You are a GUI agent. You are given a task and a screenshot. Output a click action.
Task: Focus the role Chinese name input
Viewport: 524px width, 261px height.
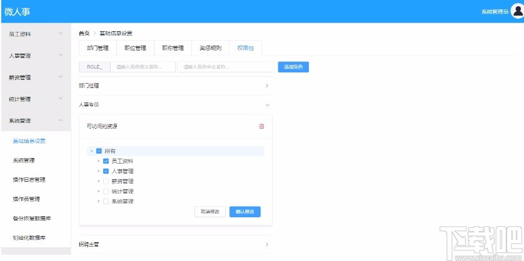[226, 67]
